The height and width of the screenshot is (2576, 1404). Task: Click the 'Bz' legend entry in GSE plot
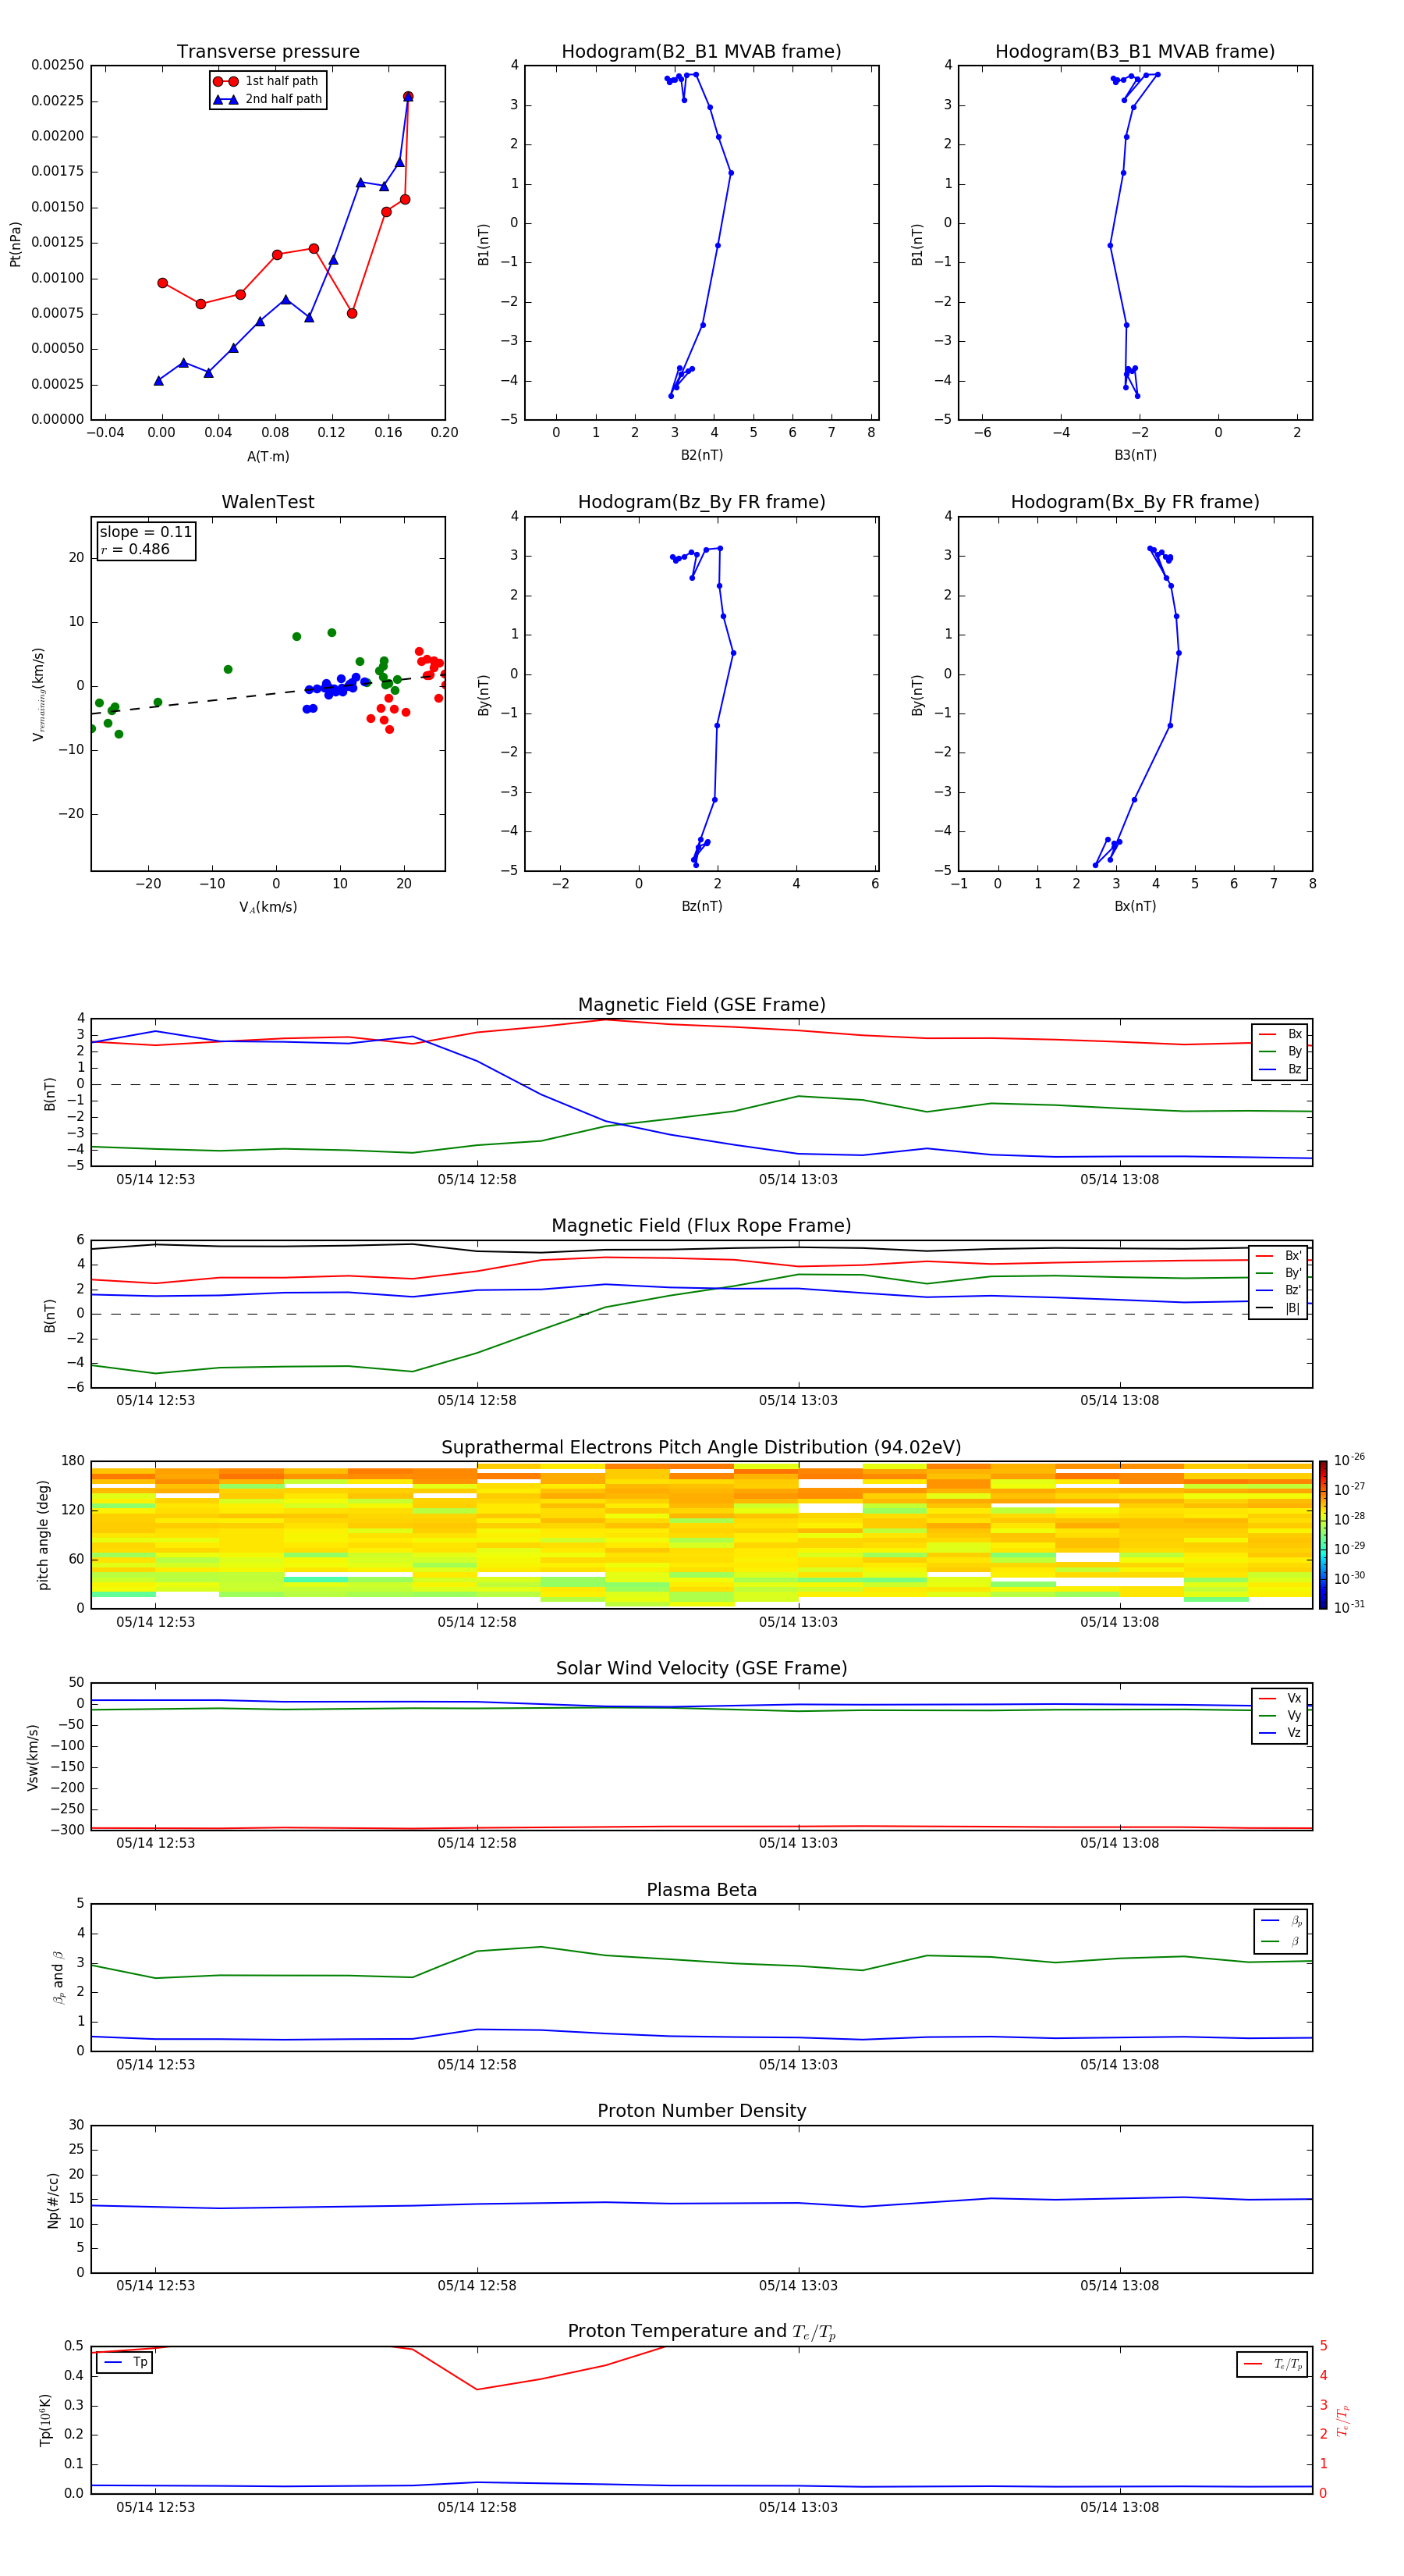click(1280, 1069)
